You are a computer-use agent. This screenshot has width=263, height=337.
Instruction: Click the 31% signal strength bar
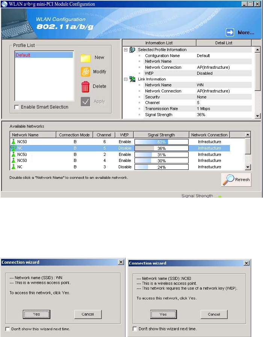162,154
